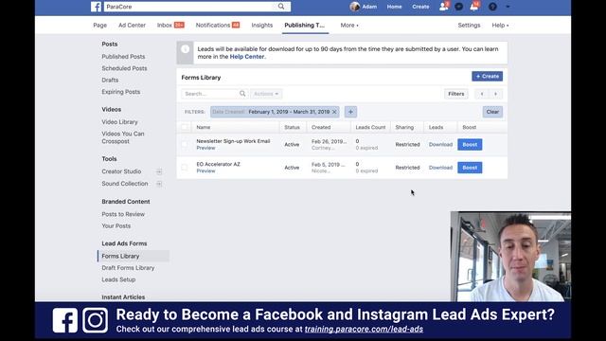Open Video Library in sidebar
The image size is (606, 341).
pos(120,122)
